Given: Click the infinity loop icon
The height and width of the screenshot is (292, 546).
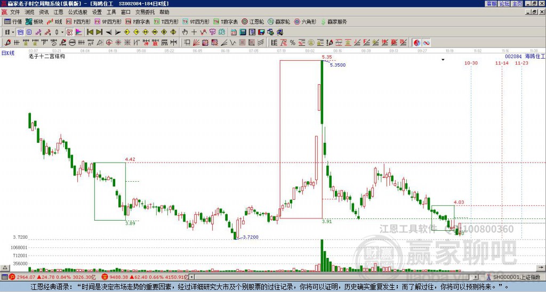Looking at the screenshot, I should pos(426,43).
